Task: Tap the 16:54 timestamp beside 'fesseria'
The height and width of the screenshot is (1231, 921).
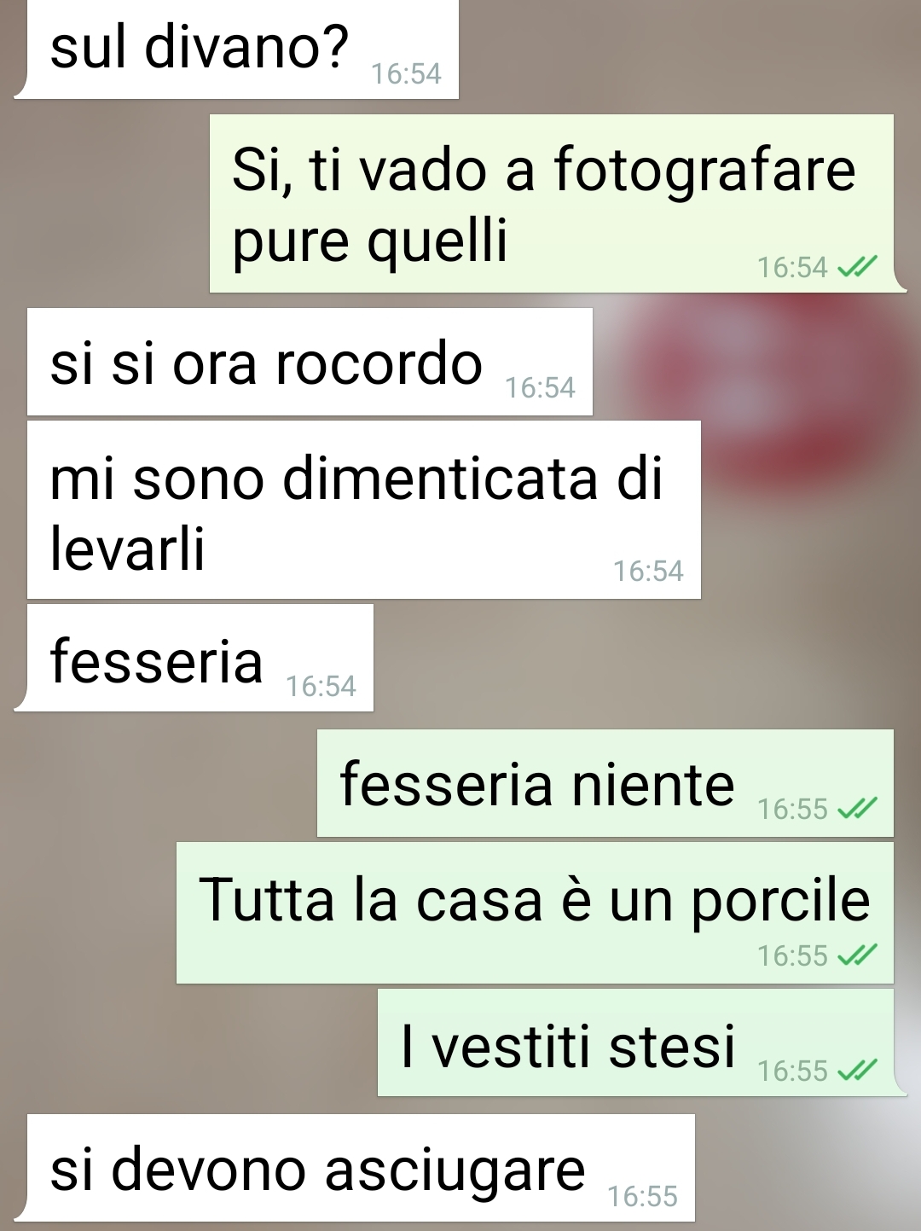Action: click(x=321, y=687)
